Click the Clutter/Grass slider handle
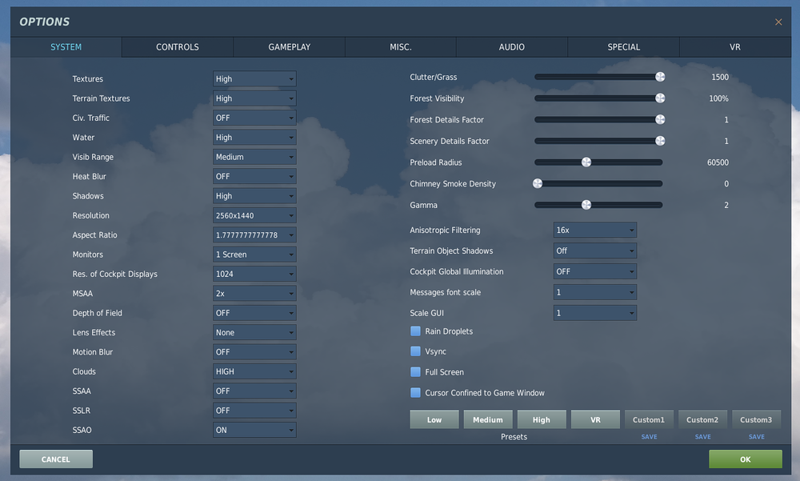The width and height of the screenshot is (800, 481). pyautogui.click(x=660, y=77)
